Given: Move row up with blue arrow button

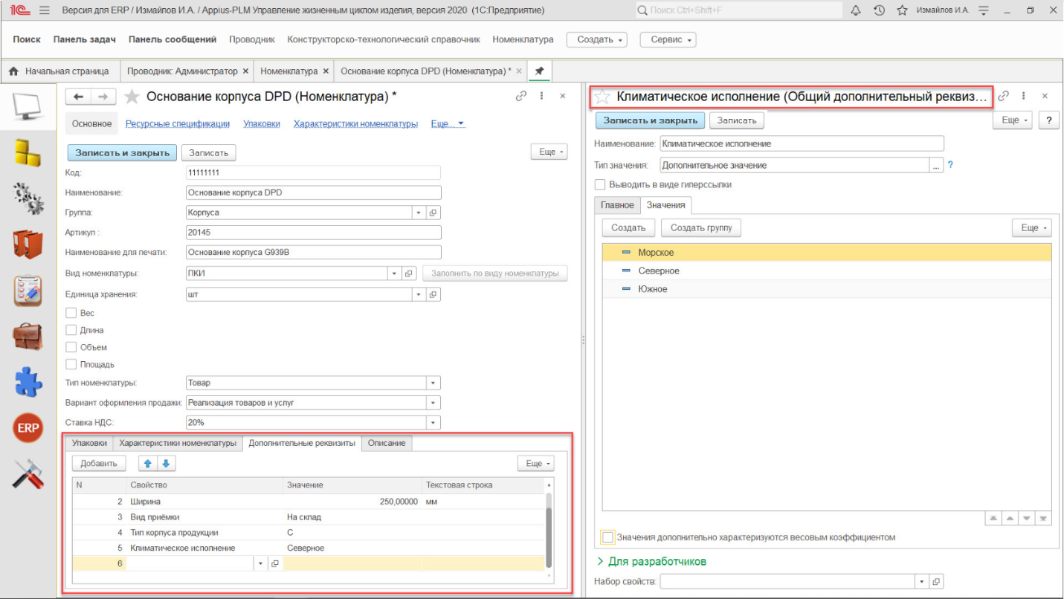Looking at the screenshot, I should point(148,464).
